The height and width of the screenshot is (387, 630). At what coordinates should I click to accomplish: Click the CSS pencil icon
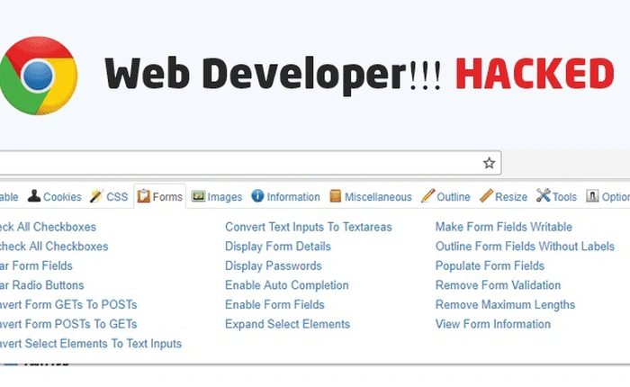(96, 195)
